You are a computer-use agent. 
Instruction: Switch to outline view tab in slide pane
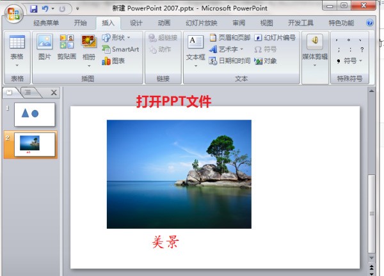[28, 93]
